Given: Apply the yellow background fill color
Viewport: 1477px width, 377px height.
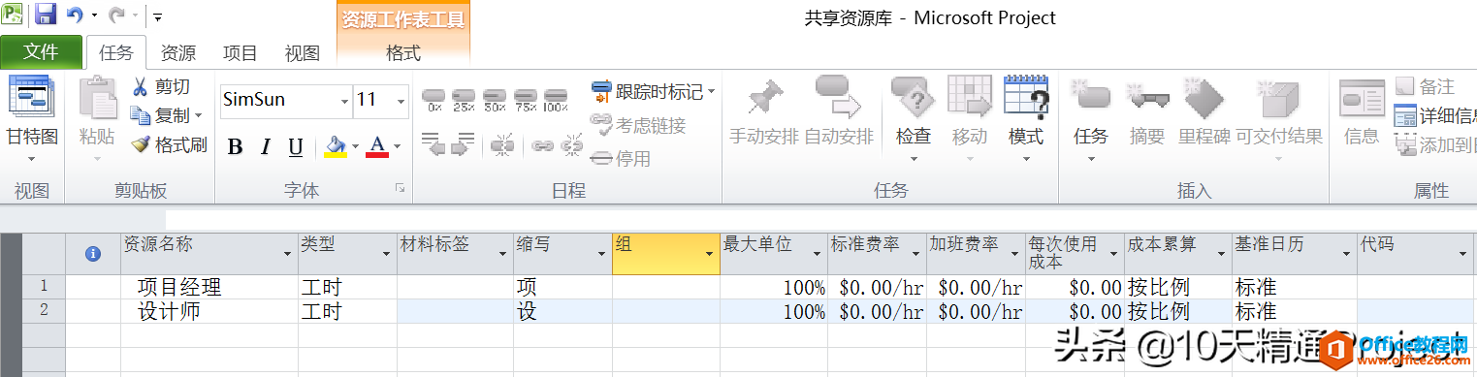Looking at the screenshot, I should tap(336, 147).
